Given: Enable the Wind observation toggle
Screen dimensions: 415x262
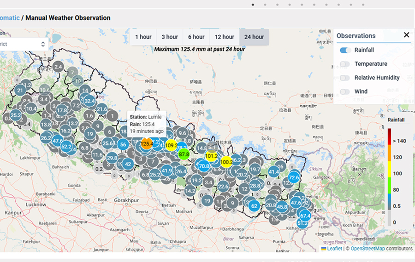Looking at the screenshot, I should click(x=345, y=91).
